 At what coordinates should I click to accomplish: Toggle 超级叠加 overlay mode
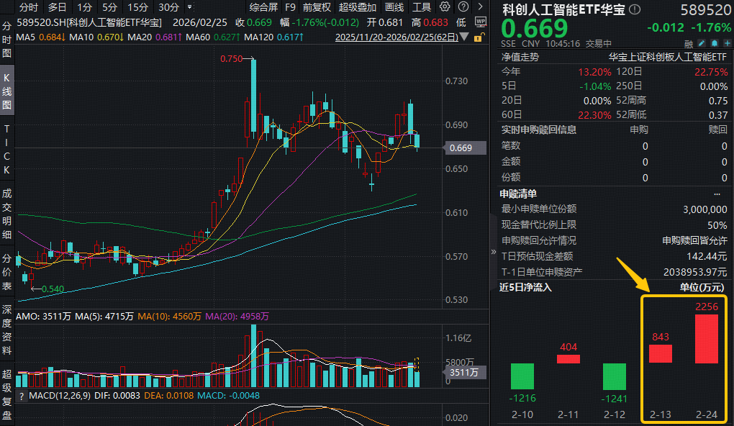358,7
